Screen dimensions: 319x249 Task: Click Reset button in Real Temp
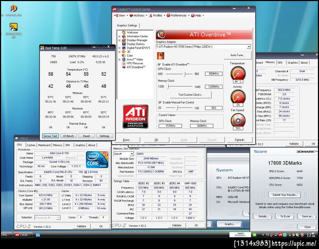pos(87,136)
